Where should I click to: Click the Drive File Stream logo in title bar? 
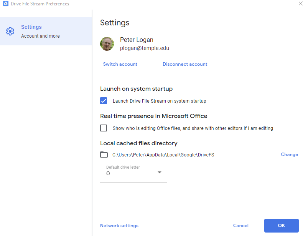(x=5, y=4)
